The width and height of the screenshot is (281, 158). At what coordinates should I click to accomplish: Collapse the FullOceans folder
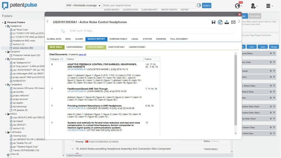coord(6,132)
